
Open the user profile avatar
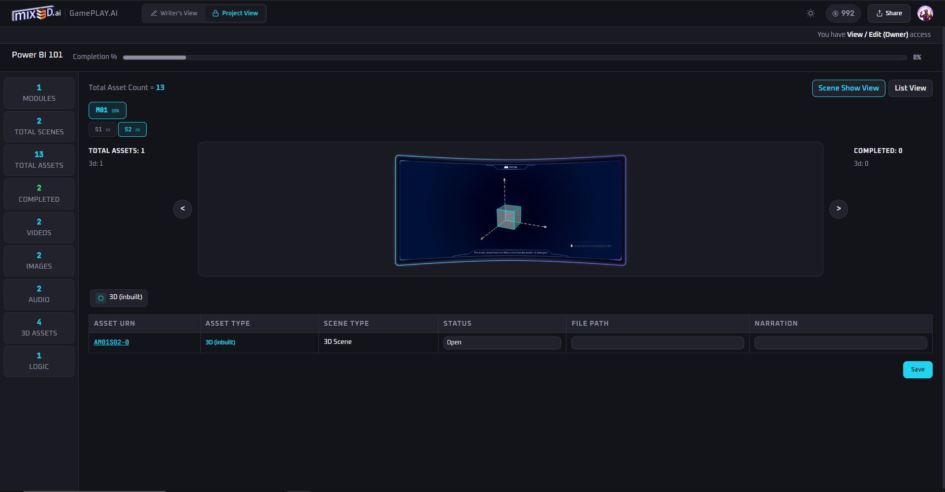tap(925, 13)
